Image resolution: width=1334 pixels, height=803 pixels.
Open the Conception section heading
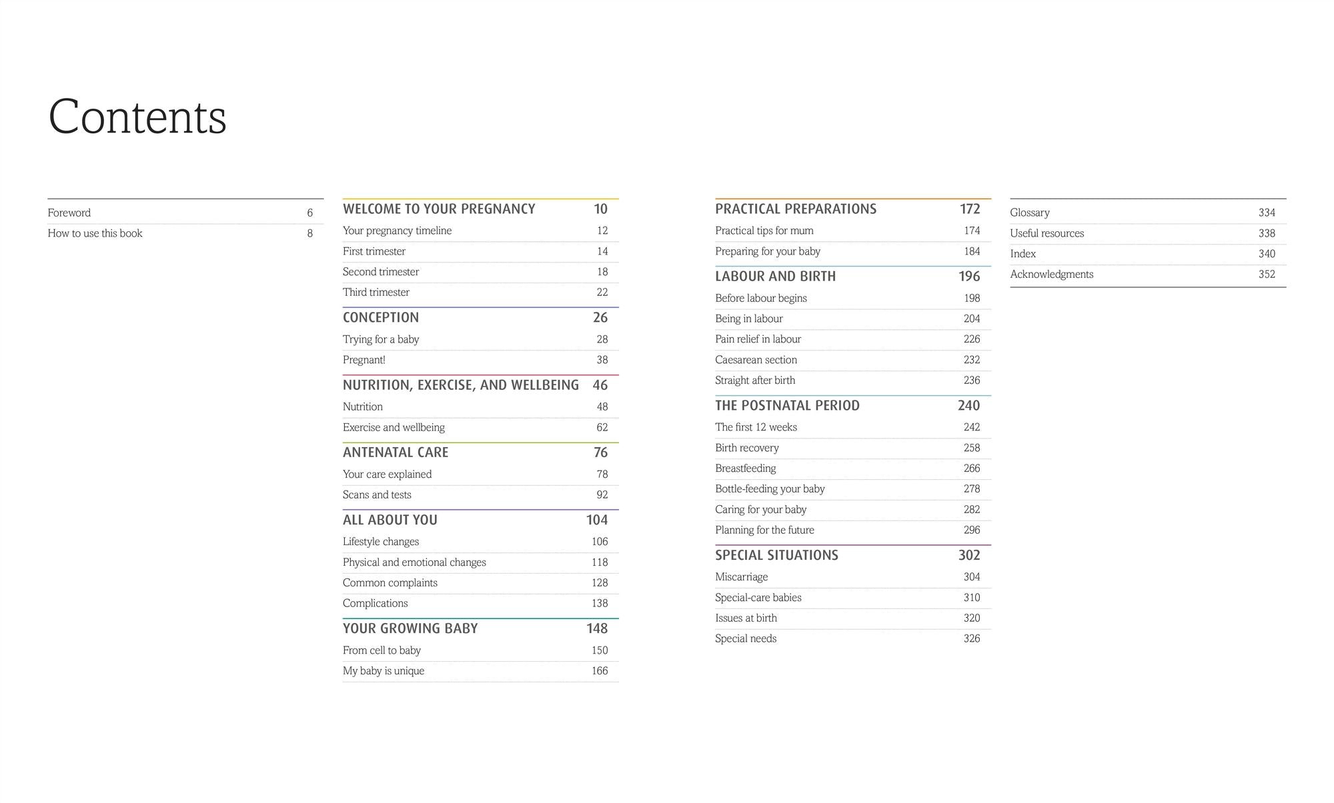pos(381,318)
